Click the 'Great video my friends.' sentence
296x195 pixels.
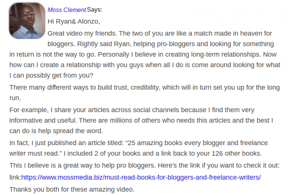coord(82,33)
